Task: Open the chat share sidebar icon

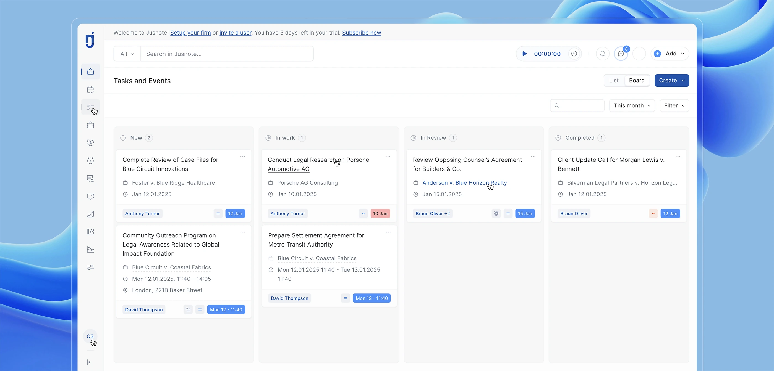Action: coord(90,196)
